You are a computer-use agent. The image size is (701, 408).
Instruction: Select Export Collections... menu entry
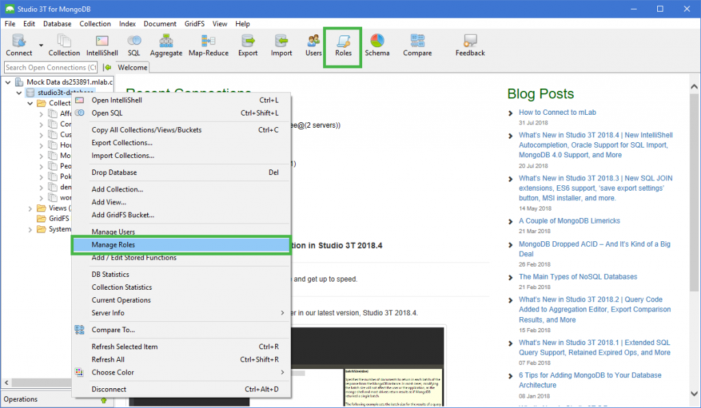[x=181, y=143]
